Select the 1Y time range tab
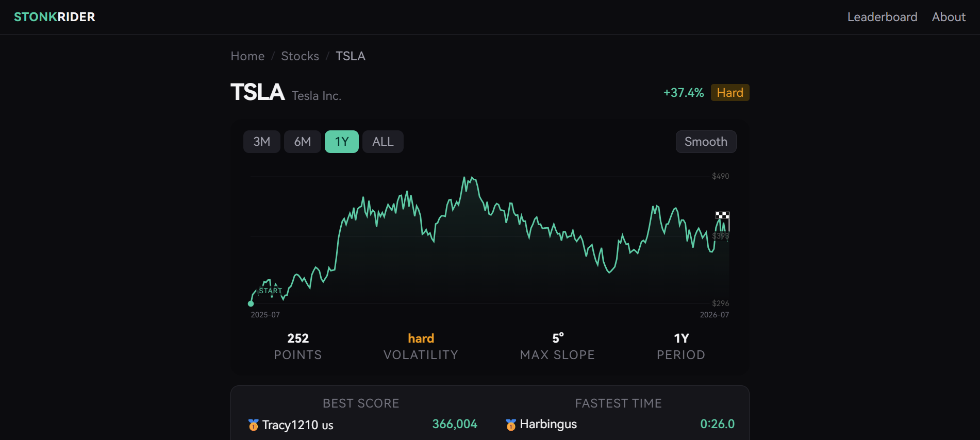This screenshot has height=440, width=980. click(342, 142)
